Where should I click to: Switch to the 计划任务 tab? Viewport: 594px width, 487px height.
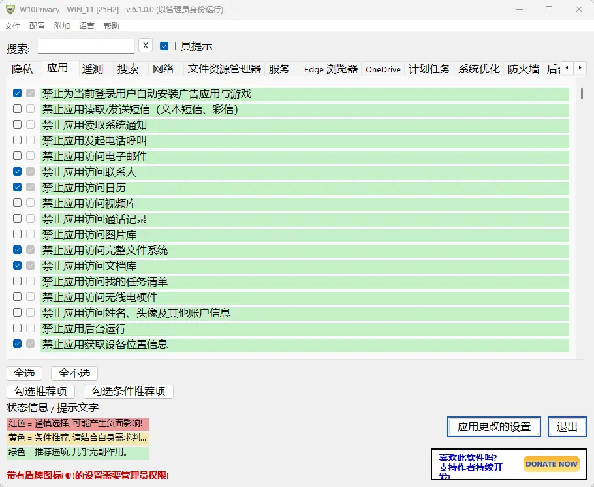[x=430, y=69]
